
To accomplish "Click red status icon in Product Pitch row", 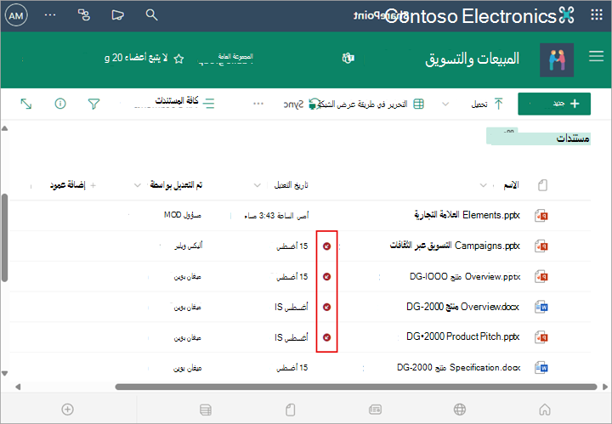I will pyautogui.click(x=327, y=337).
